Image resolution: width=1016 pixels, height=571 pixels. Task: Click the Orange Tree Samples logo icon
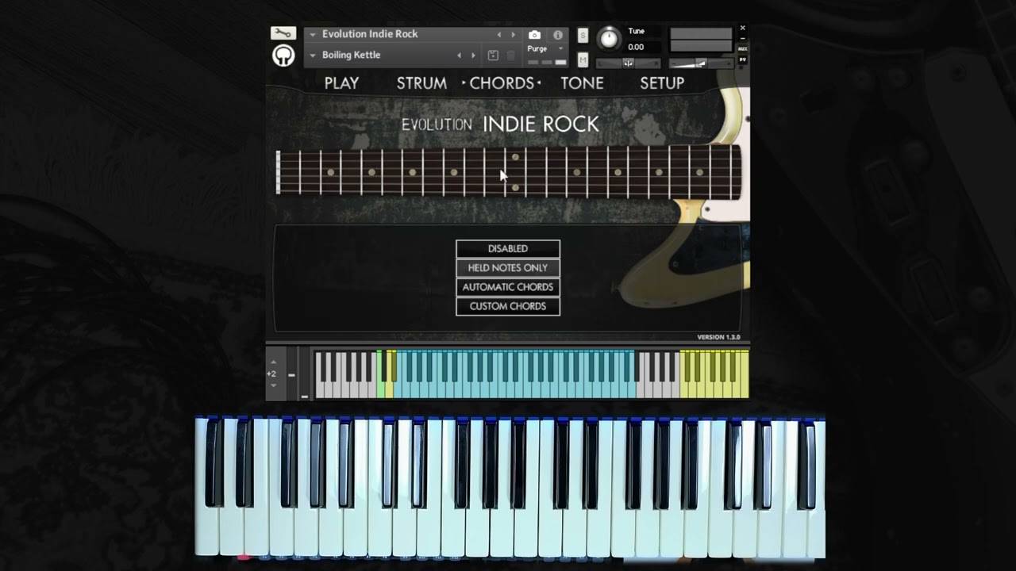[283, 56]
